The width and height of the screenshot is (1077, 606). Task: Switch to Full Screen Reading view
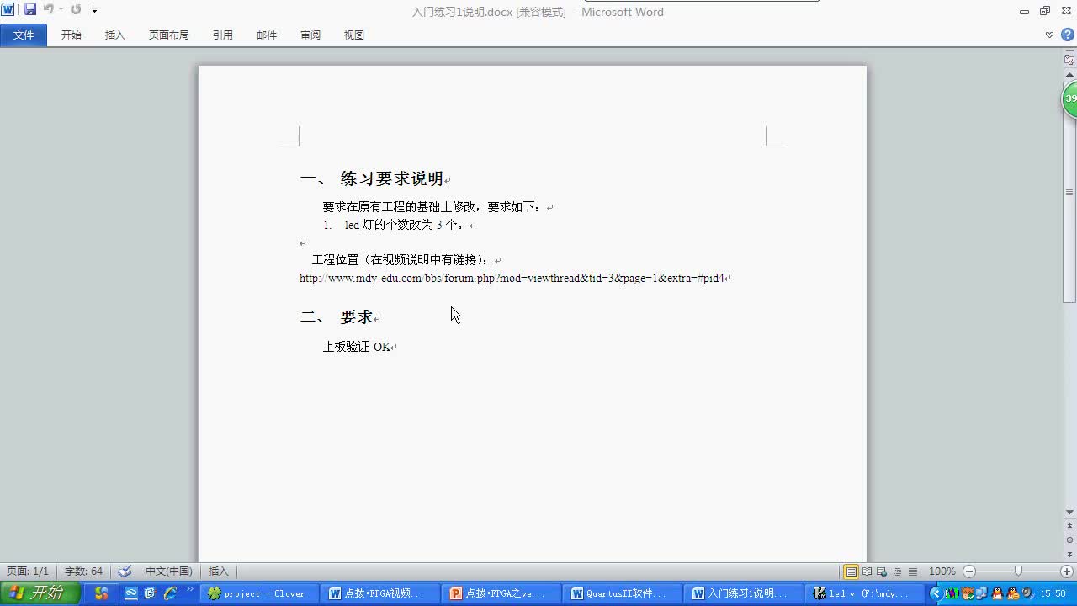(867, 571)
